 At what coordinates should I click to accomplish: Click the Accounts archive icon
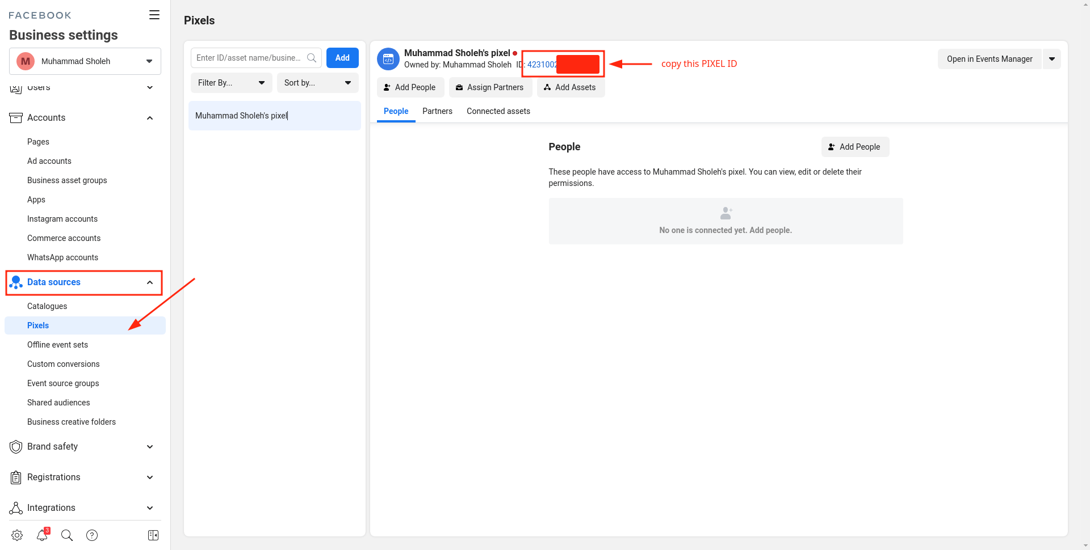point(16,118)
